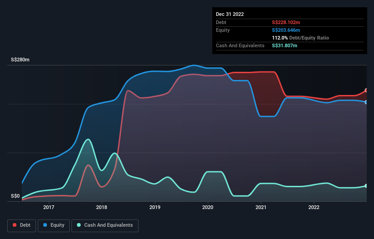
Task: Click the tooltip Equity row label
Action: (223, 30)
